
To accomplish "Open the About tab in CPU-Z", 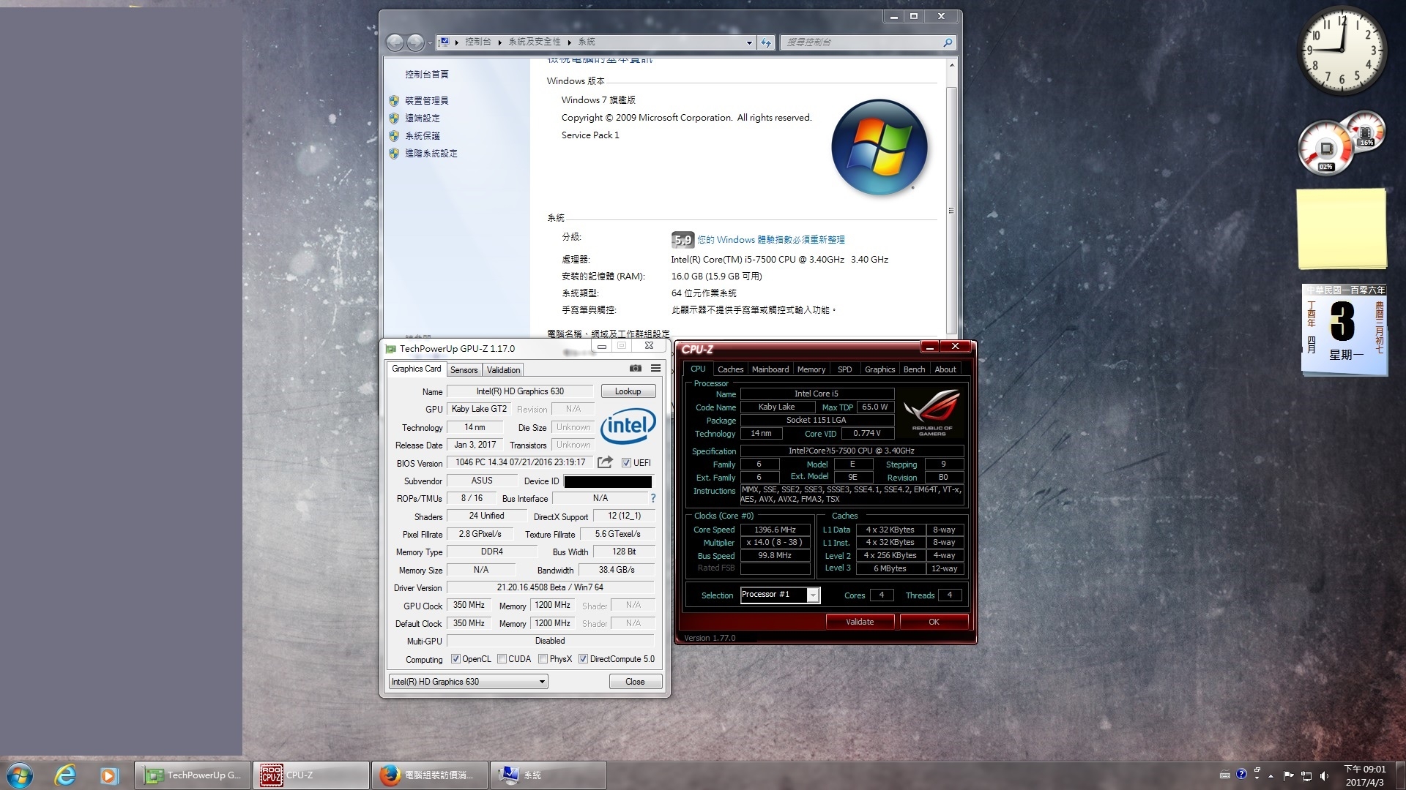I will [x=945, y=369].
